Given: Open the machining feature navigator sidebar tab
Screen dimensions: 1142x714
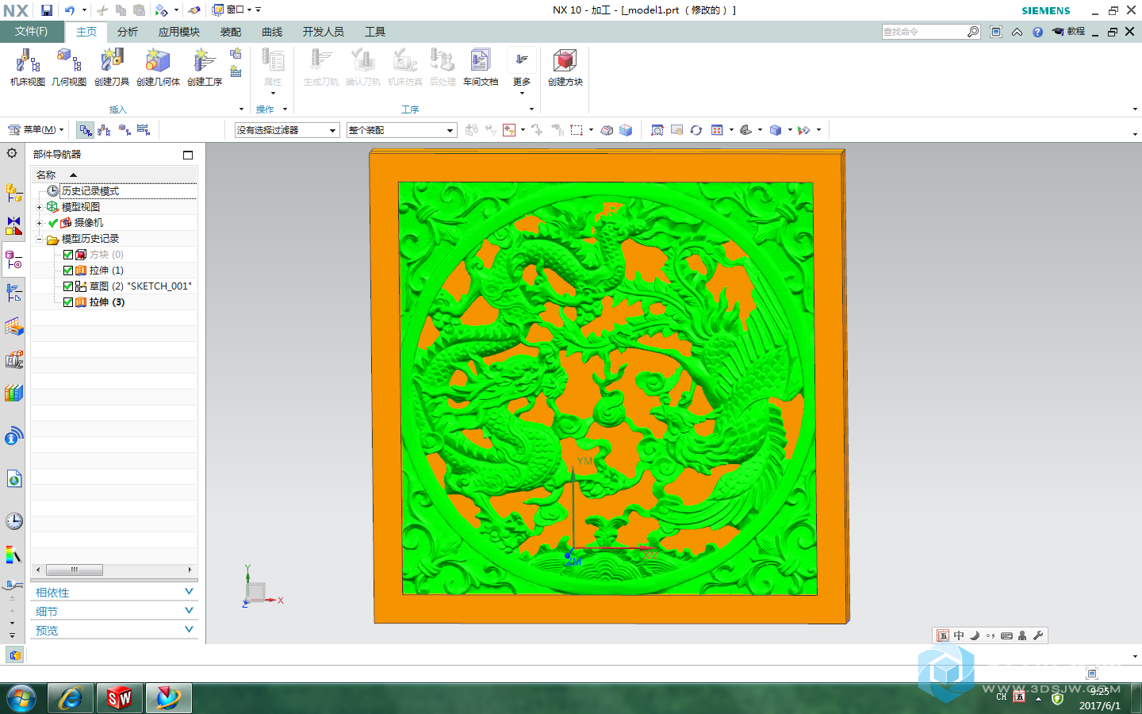Looking at the screenshot, I should pos(13,326).
